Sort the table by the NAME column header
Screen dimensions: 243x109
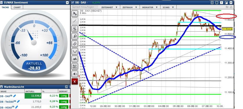click(12, 91)
